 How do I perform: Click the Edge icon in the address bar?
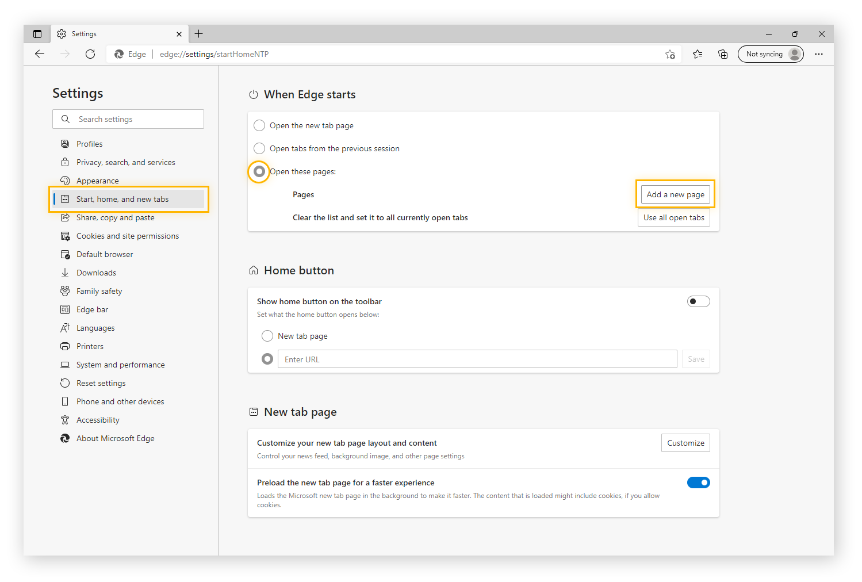pyautogui.click(x=119, y=53)
